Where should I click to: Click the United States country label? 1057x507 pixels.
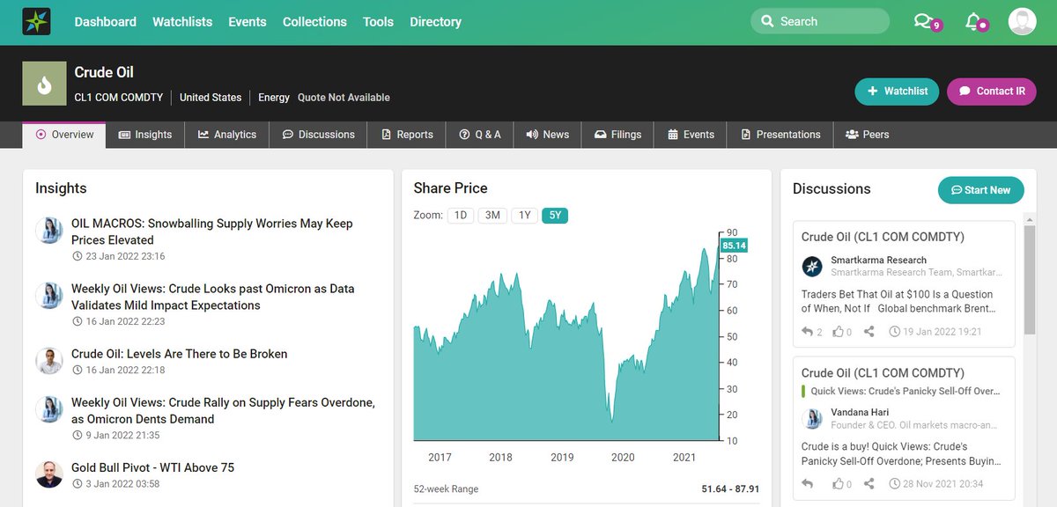[x=211, y=98]
